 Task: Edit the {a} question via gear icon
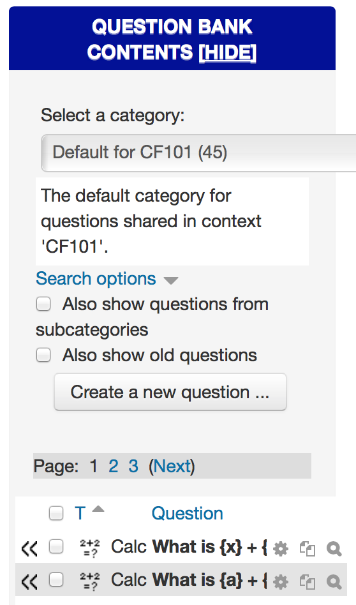pos(281,582)
